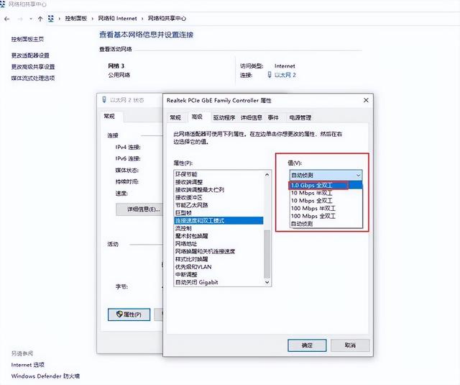Image resolution: width=460 pixels, height=385 pixels.
Task: Select 巨型帧 property
Action: [218, 212]
